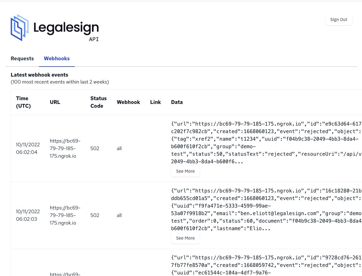This screenshot has width=362, height=276.
Task: Stay on the Webhooks tab
Action: click(57, 58)
